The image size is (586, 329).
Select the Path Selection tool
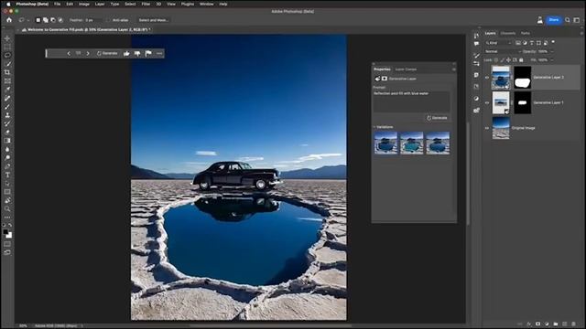point(7,184)
